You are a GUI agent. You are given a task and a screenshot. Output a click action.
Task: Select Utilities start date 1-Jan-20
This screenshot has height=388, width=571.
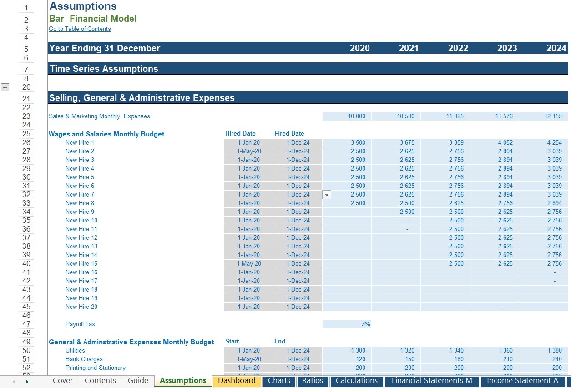point(248,351)
